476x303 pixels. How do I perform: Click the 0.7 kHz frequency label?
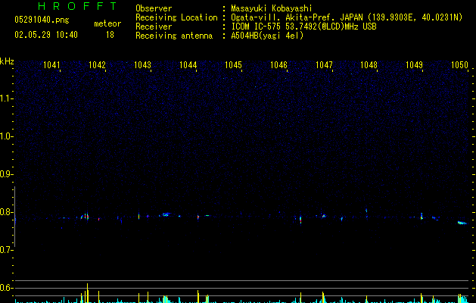click(x=6, y=250)
